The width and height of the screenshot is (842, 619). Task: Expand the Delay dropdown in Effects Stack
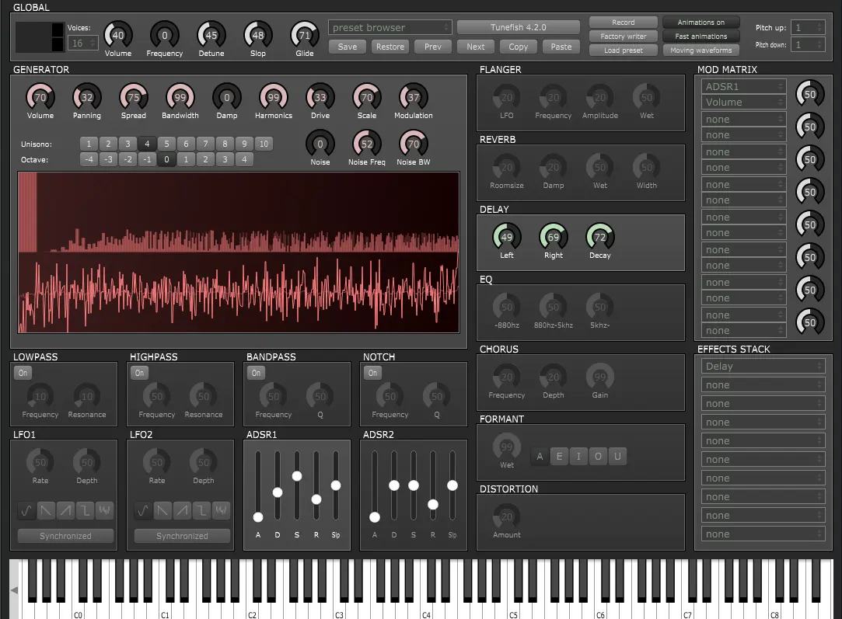tap(763, 366)
